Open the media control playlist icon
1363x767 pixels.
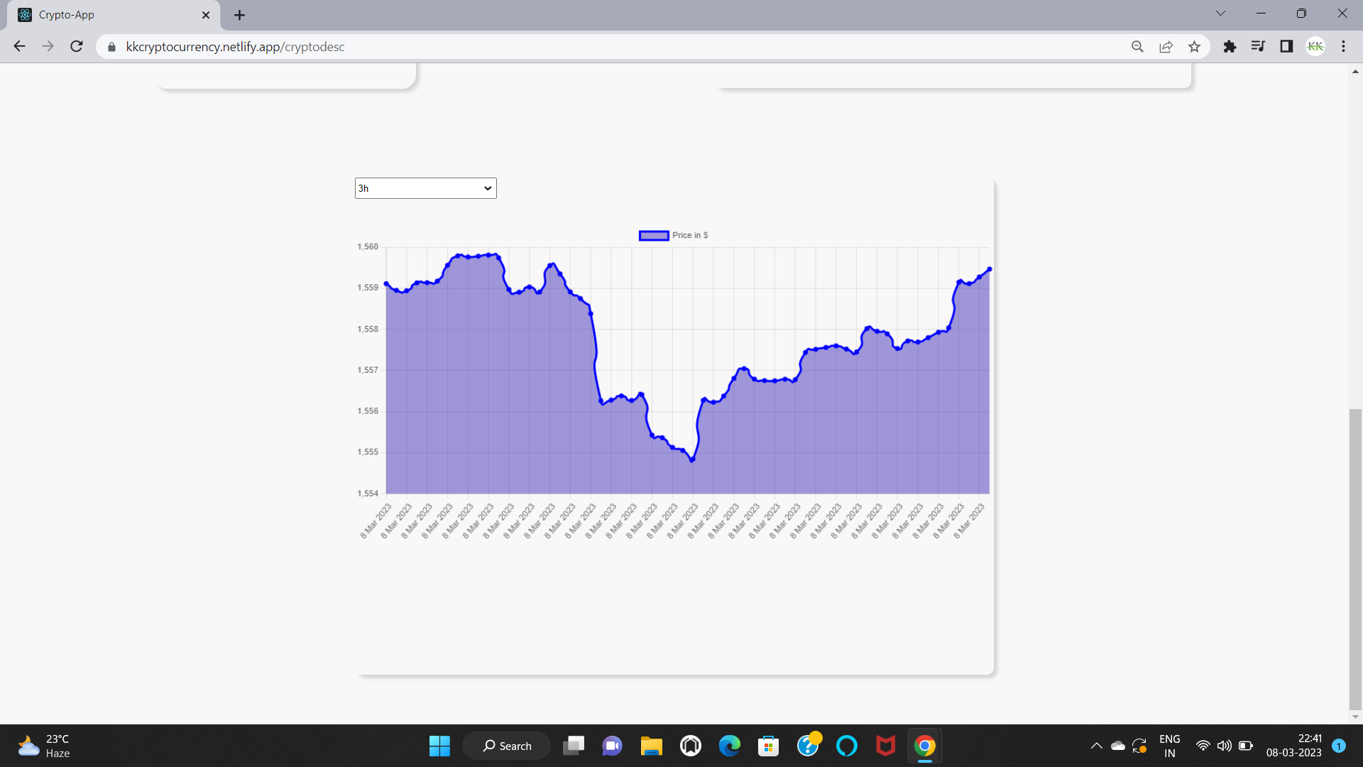pyautogui.click(x=1258, y=47)
